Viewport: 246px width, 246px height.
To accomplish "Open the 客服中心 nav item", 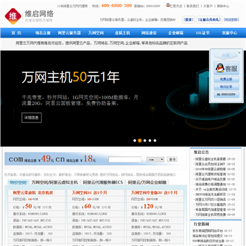I will click(x=230, y=33).
